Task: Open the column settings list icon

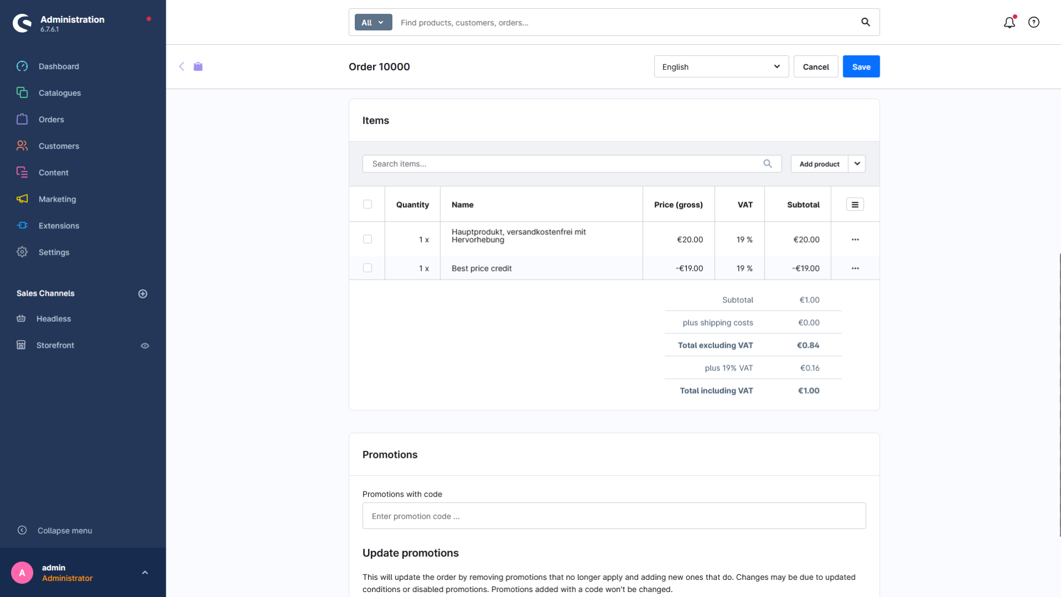Action: [855, 205]
